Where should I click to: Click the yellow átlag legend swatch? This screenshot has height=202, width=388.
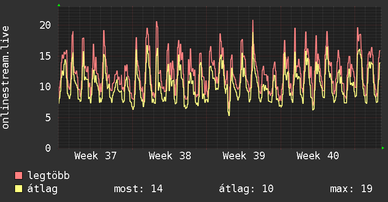point(18,188)
